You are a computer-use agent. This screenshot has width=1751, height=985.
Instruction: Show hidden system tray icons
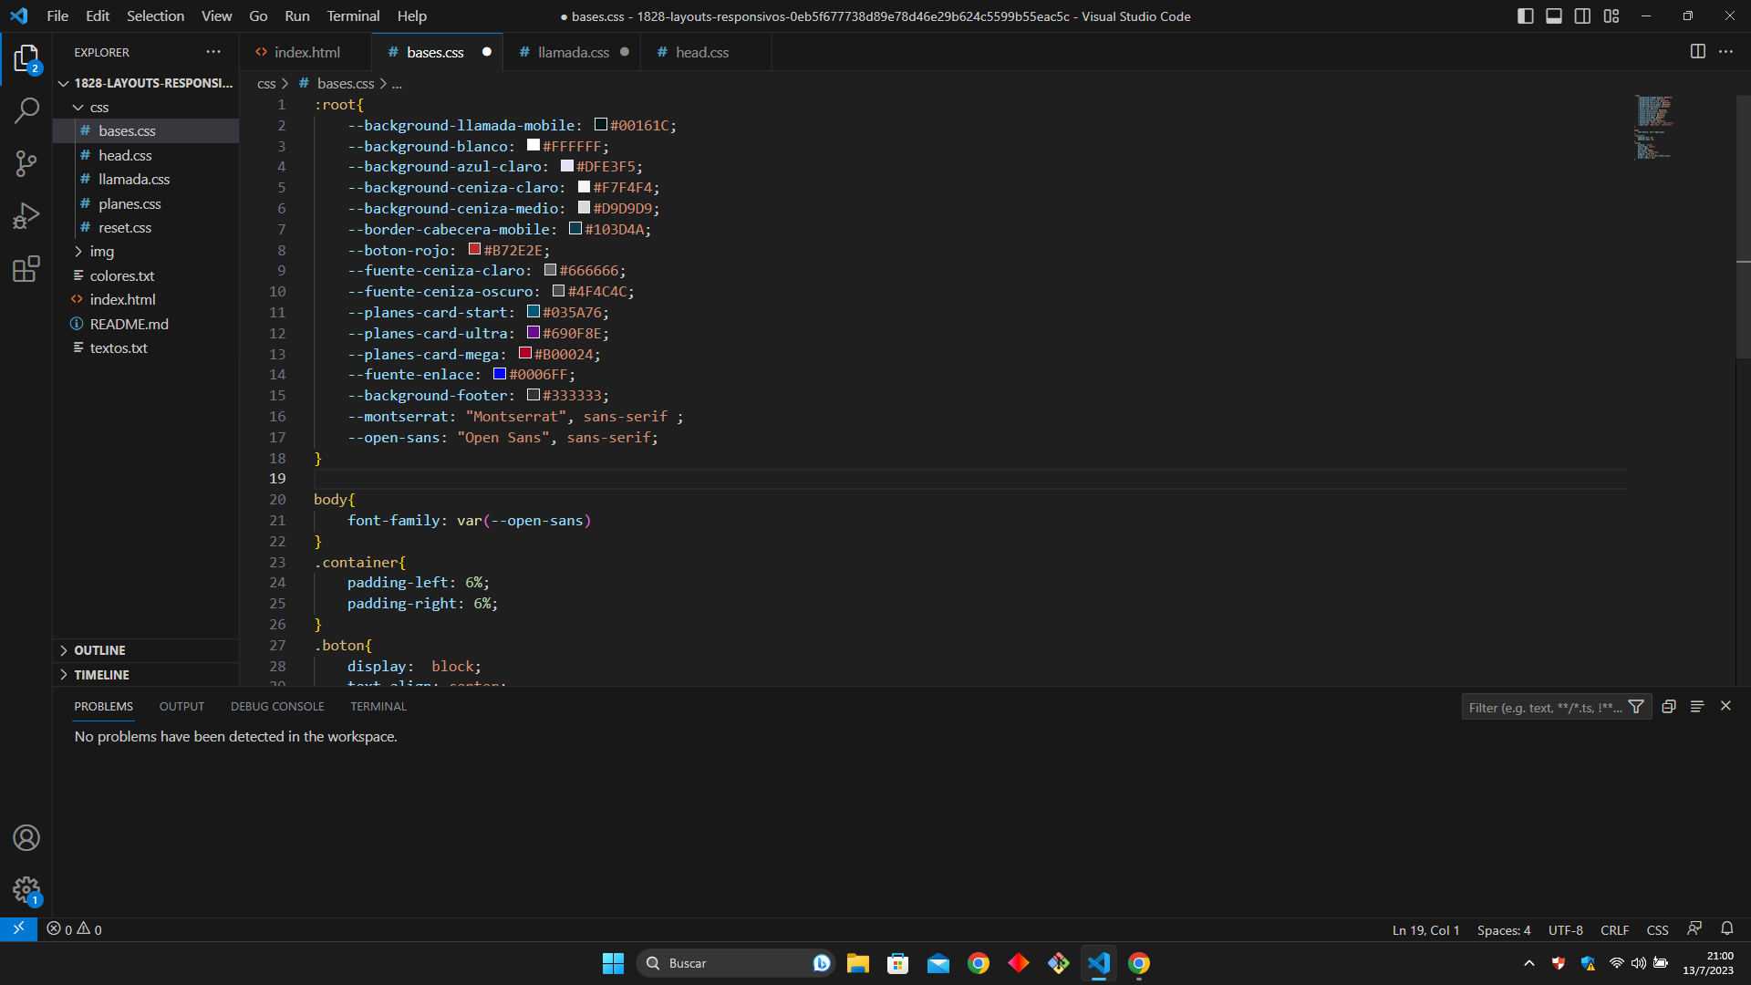(1529, 964)
